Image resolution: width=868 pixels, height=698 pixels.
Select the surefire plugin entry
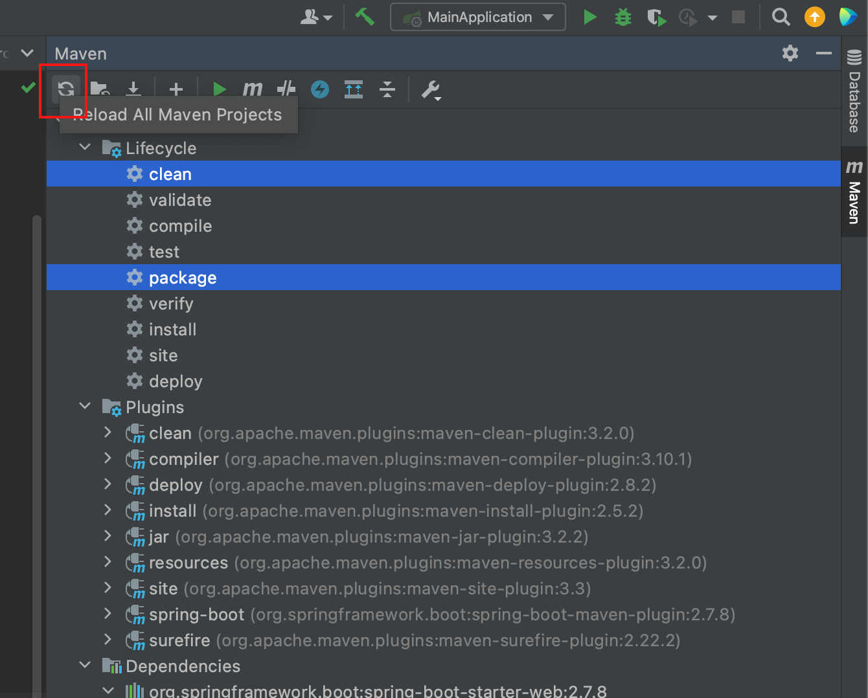click(x=444, y=640)
